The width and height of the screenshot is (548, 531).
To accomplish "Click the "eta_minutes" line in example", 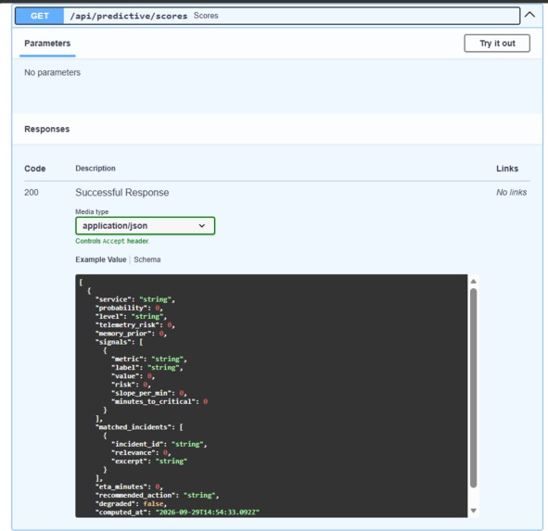I will click(129, 487).
